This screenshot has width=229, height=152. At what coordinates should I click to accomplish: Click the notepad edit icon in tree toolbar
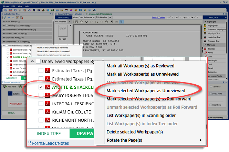pyautogui.click(x=17, y=18)
